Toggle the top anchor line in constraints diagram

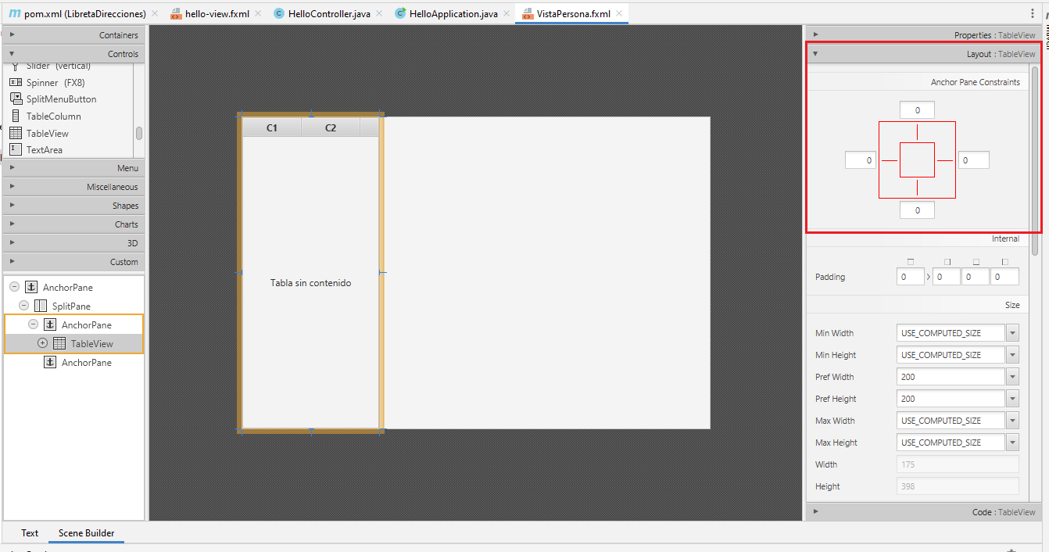click(x=917, y=132)
